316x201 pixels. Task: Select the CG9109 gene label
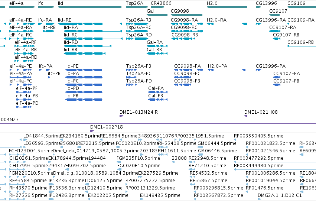(296, 3)
